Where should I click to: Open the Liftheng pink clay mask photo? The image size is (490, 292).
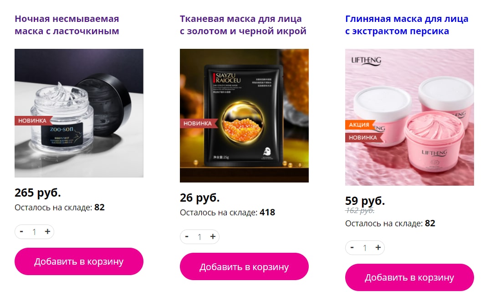pos(409,117)
